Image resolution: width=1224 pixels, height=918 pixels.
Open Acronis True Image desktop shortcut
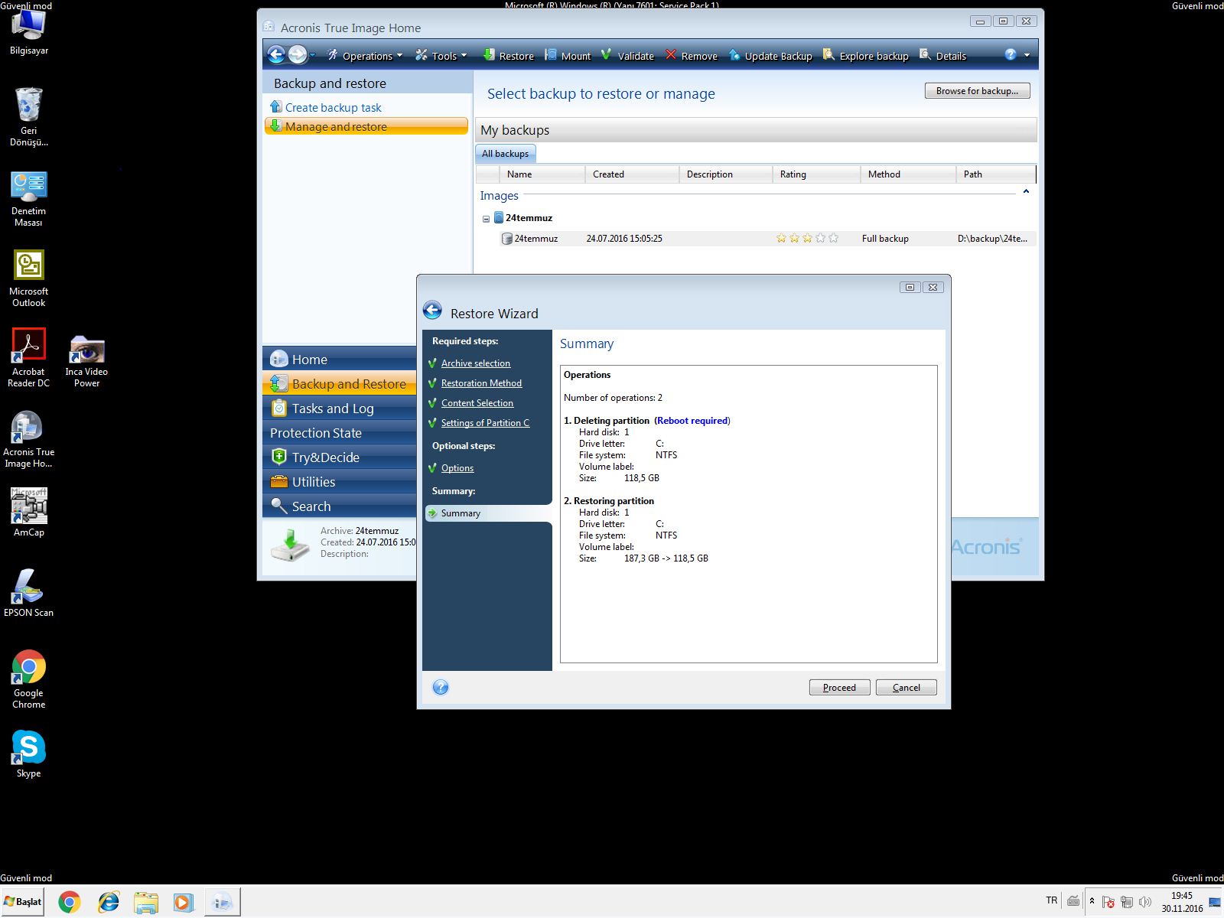click(x=29, y=440)
